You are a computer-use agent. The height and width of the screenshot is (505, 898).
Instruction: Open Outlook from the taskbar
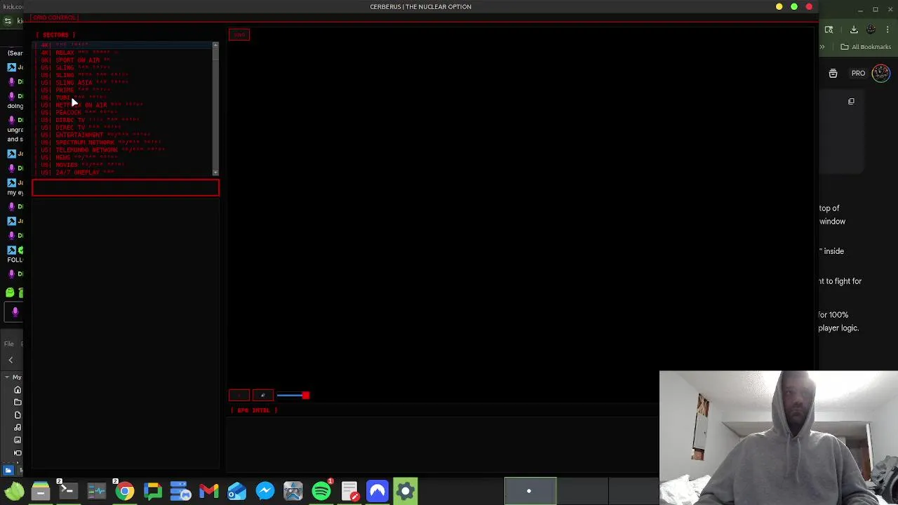pos(236,491)
